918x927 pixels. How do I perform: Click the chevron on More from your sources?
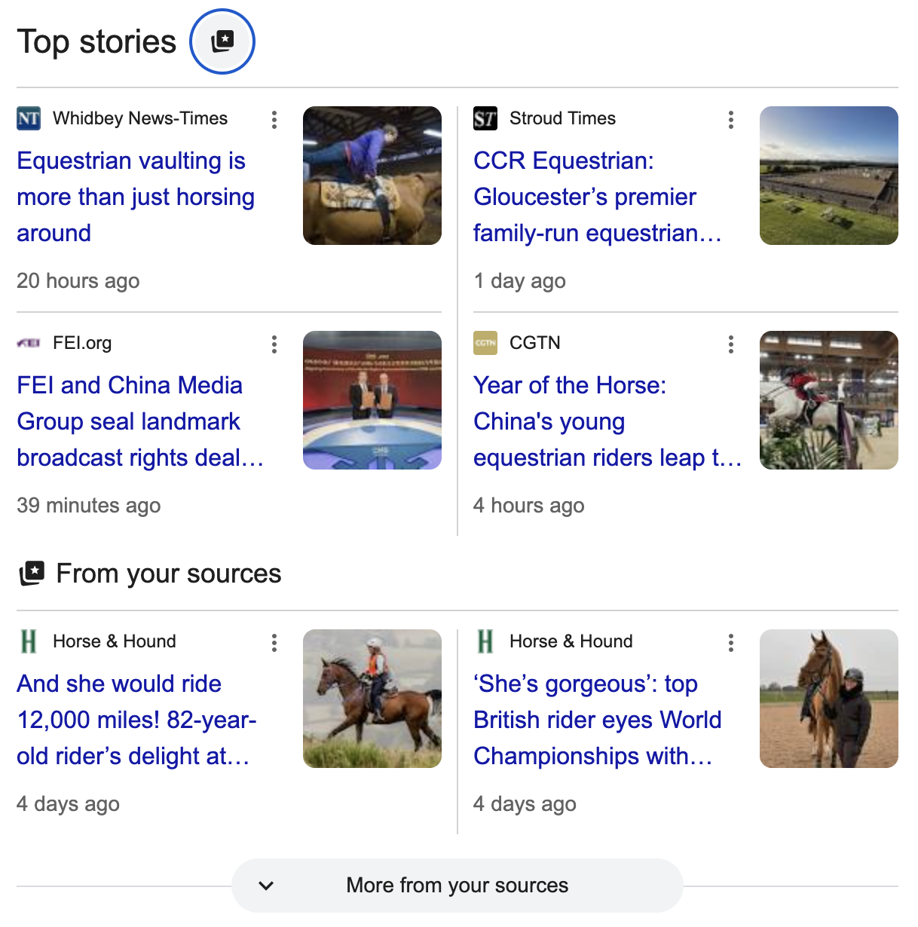tap(266, 886)
